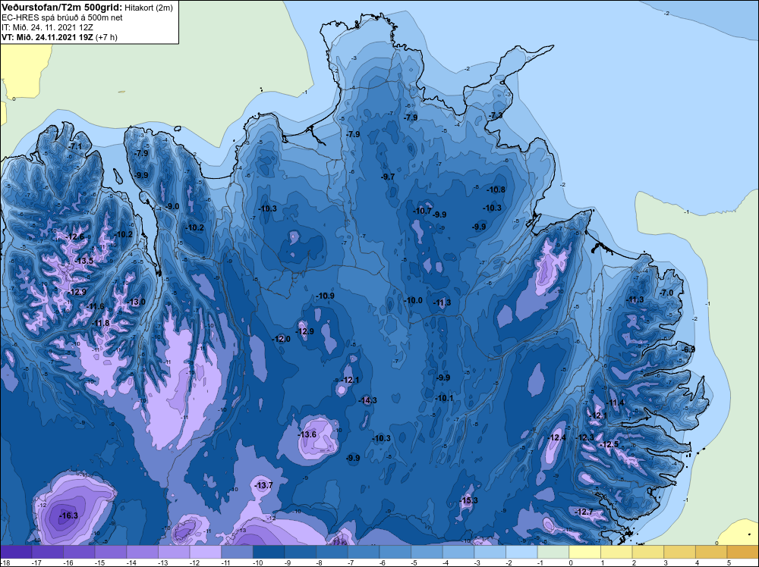Click the -12.5 temperature label
Image resolution: width=759 pixels, height=567 pixels.
click(609, 445)
